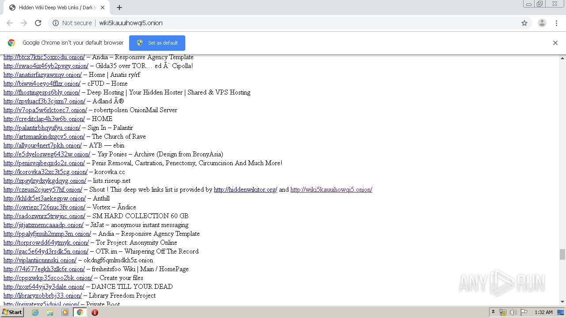
Task: Open the owriezc726nuc3fv.onion Vortex link
Action: (44, 207)
